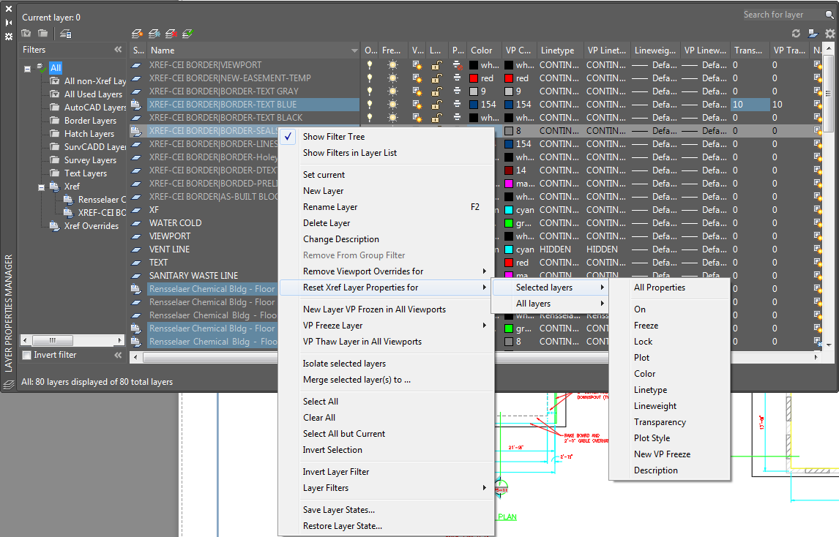839x537 pixels.
Task: Collapse the Filters panel with chevrons
Action: (118, 50)
